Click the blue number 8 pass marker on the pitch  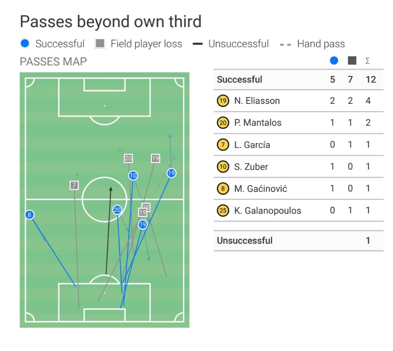pos(29,215)
